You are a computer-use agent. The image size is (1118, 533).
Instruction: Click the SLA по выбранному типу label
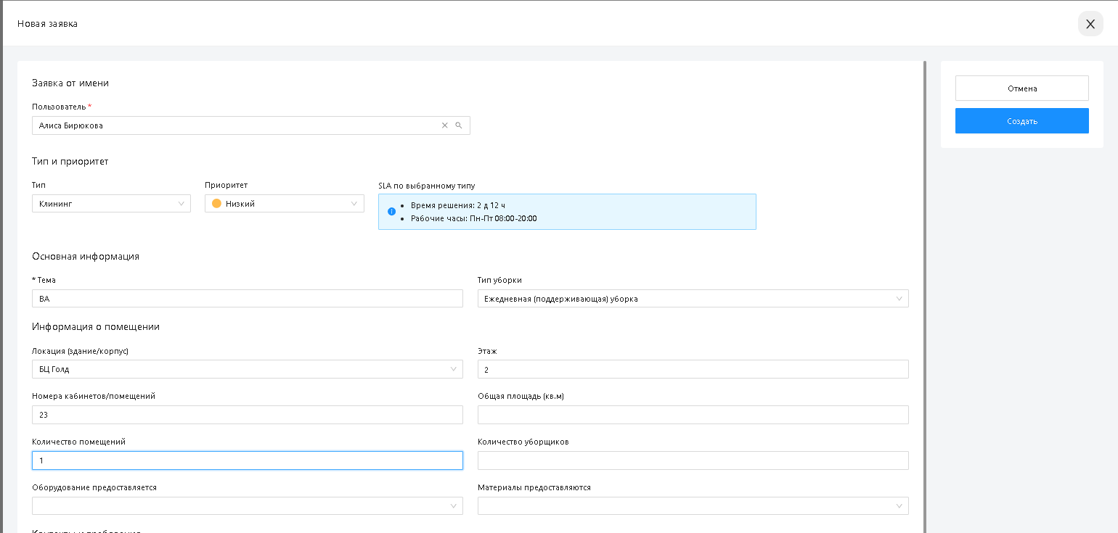(427, 186)
